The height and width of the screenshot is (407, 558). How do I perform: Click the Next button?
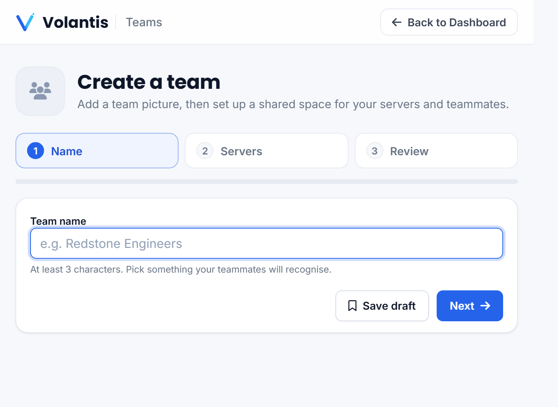(470, 306)
